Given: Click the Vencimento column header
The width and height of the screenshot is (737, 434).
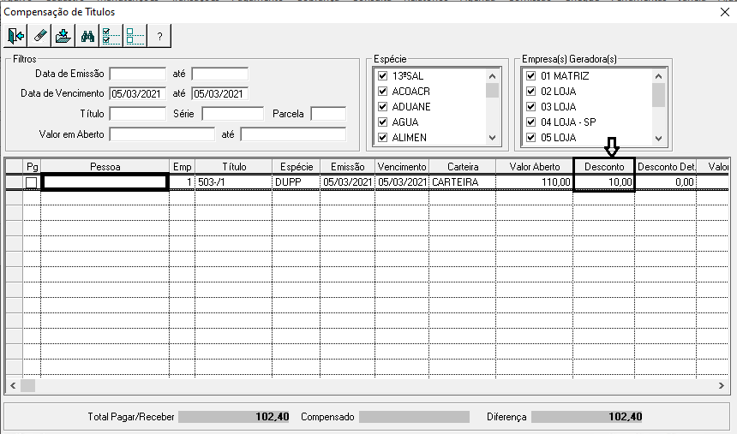Looking at the screenshot, I should (x=402, y=167).
